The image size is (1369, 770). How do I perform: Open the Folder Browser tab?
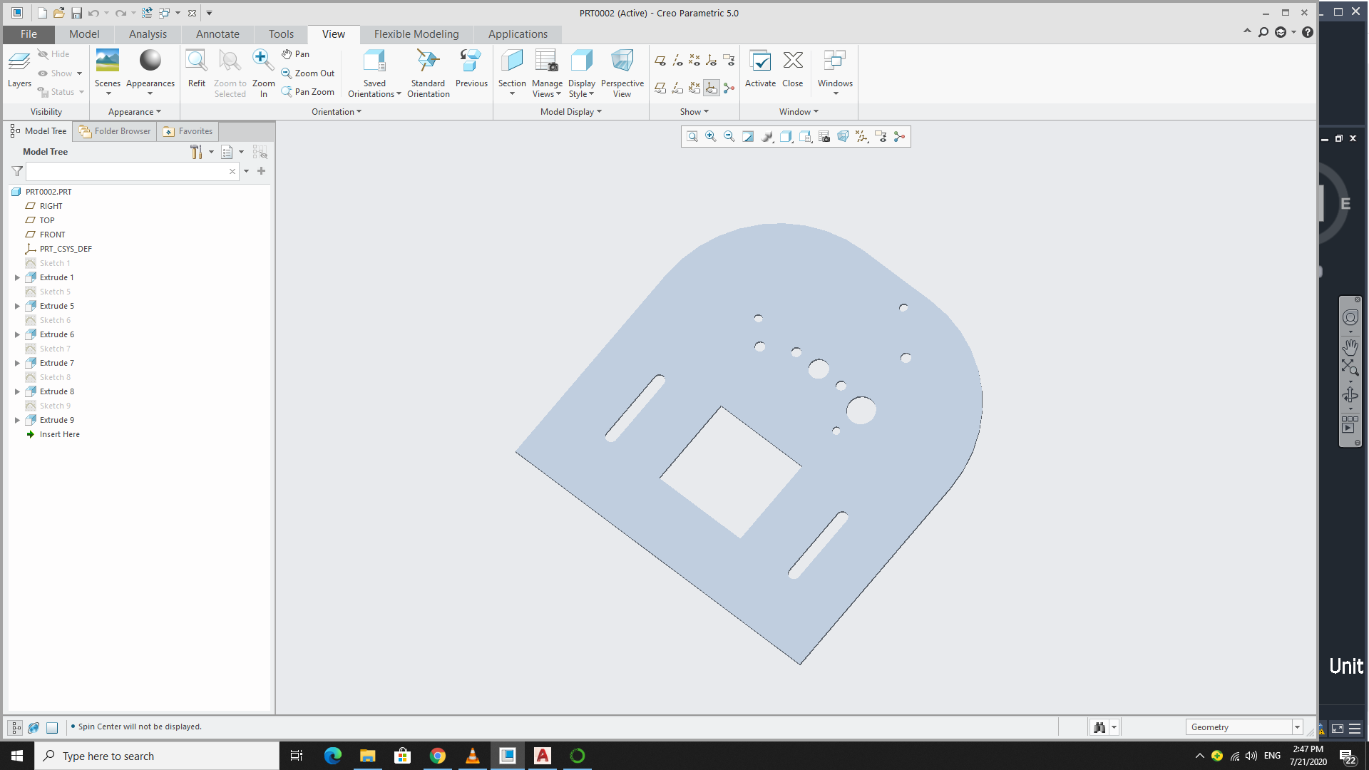point(115,131)
